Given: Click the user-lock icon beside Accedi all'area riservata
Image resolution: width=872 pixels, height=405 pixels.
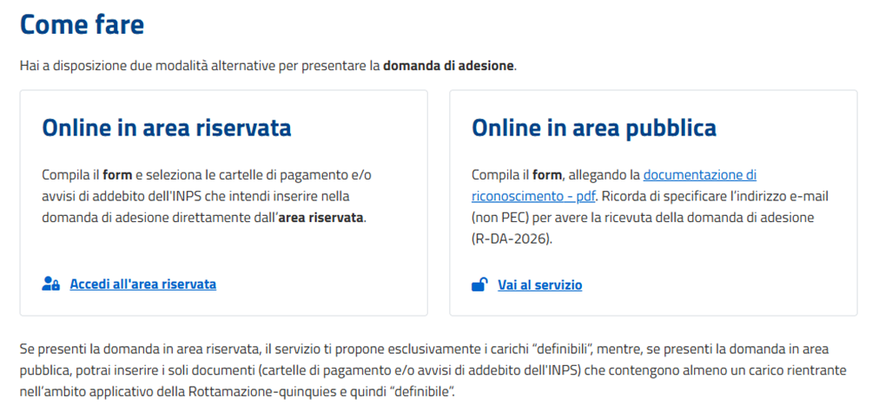Looking at the screenshot, I should 50,284.
